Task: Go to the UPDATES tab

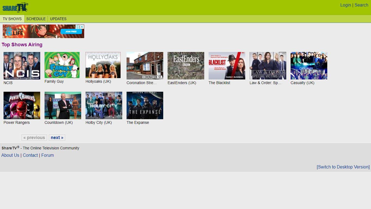Action: pyautogui.click(x=58, y=19)
